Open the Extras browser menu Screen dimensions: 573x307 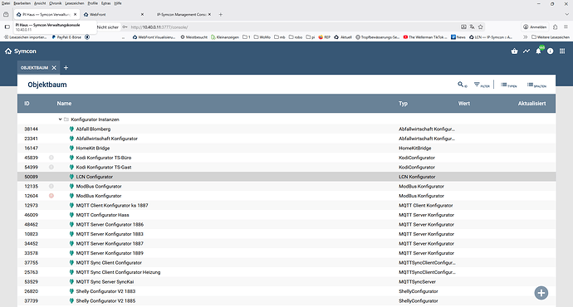[x=106, y=3]
